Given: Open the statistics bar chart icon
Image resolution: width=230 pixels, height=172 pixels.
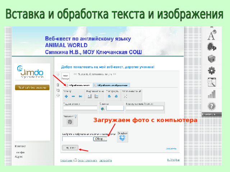Looking at the screenshot, I should (x=212, y=94).
